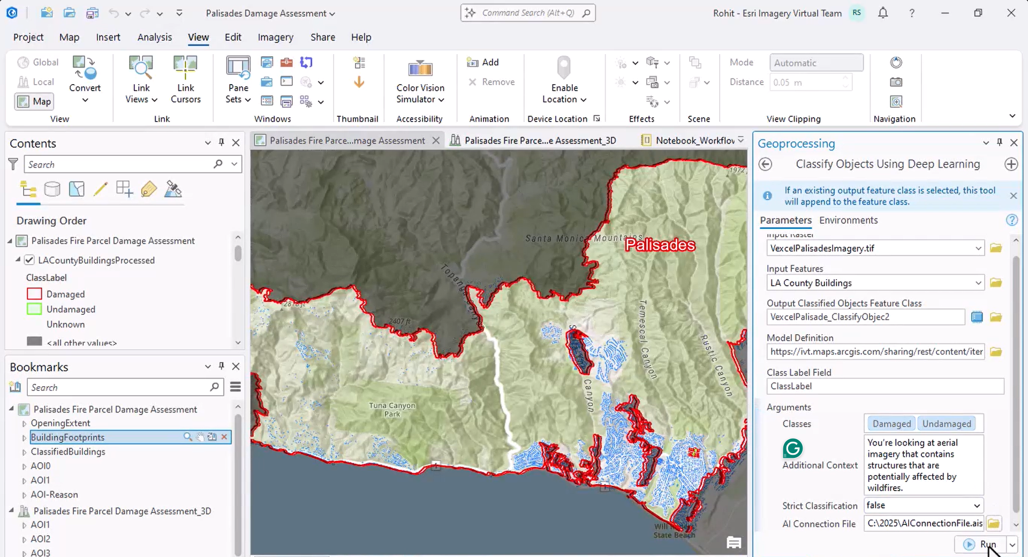Screen dimensions: 1028x557
Task: Run the geoprocessing tool
Action: (x=980, y=545)
